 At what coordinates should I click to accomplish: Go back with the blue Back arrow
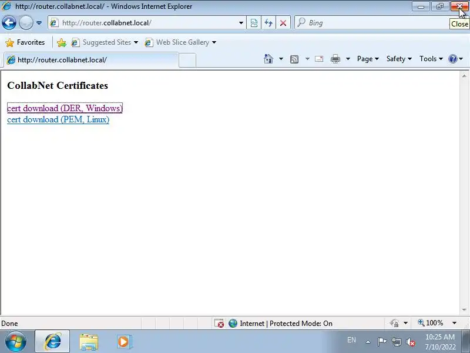pyautogui.click(x=9, y=23)
